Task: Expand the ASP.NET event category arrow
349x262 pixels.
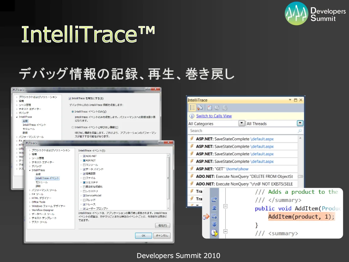Action: [x=81, y=160]
